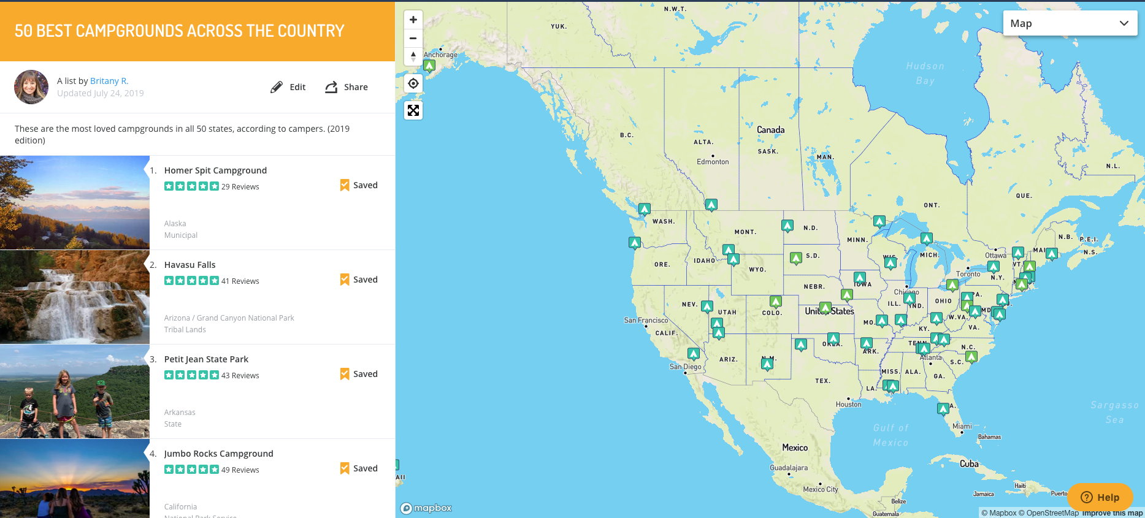Open 43 Reviews for Petit Jean

click(240, 376)
